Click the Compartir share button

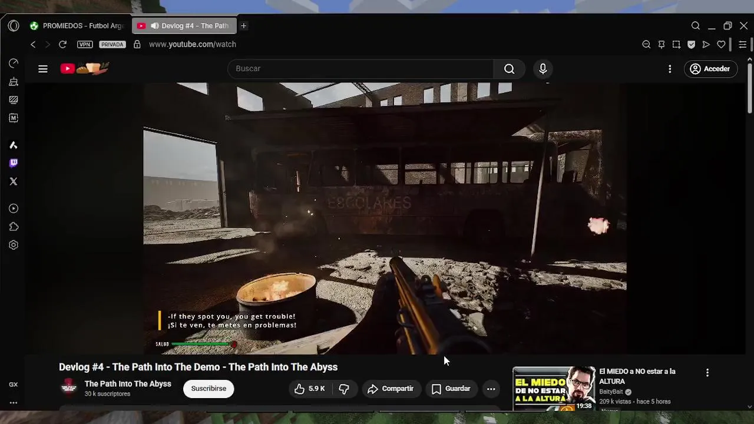pos(391,389)
